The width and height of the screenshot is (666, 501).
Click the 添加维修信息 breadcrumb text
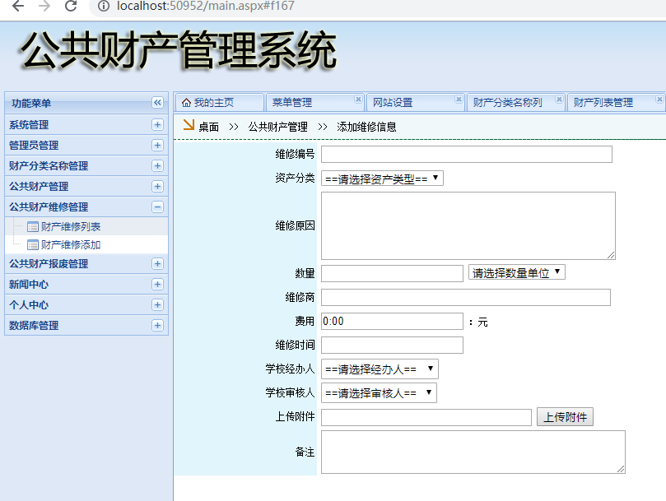point(366,127)
